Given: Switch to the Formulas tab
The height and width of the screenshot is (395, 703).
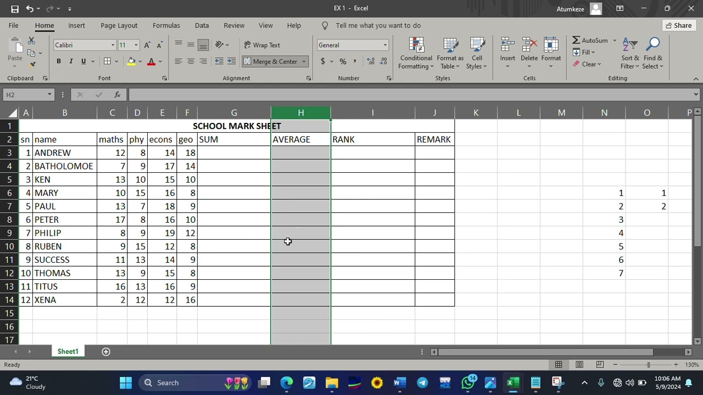Looking at the screenshot, I should point(166,25).
